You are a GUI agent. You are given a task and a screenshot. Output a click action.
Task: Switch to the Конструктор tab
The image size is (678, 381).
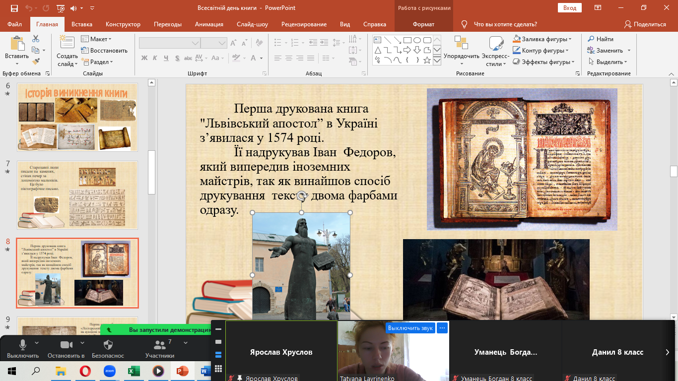[x=123, y=24]
